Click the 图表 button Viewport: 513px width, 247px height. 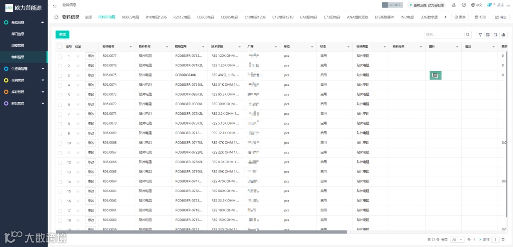pos(460,17)
